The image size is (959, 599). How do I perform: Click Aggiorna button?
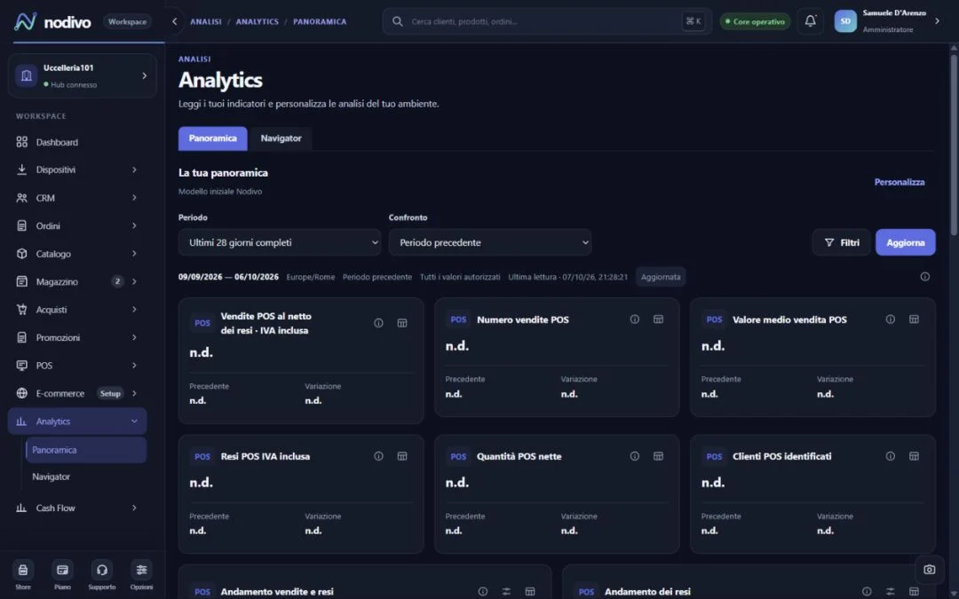905,242
